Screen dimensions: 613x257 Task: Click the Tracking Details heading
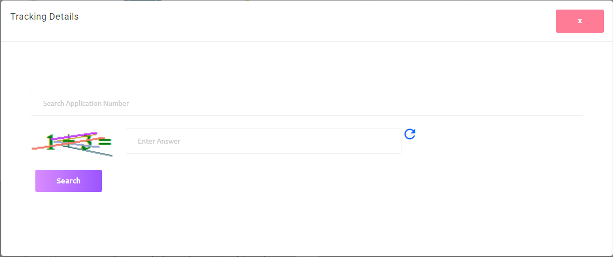pyautogui.click(x=44, y=17)
